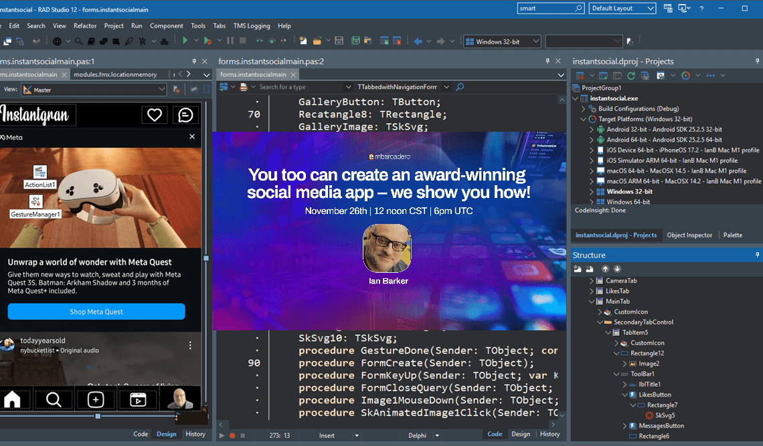
Task: Pin the Structure panel
Action: click(x=757, y=255)
